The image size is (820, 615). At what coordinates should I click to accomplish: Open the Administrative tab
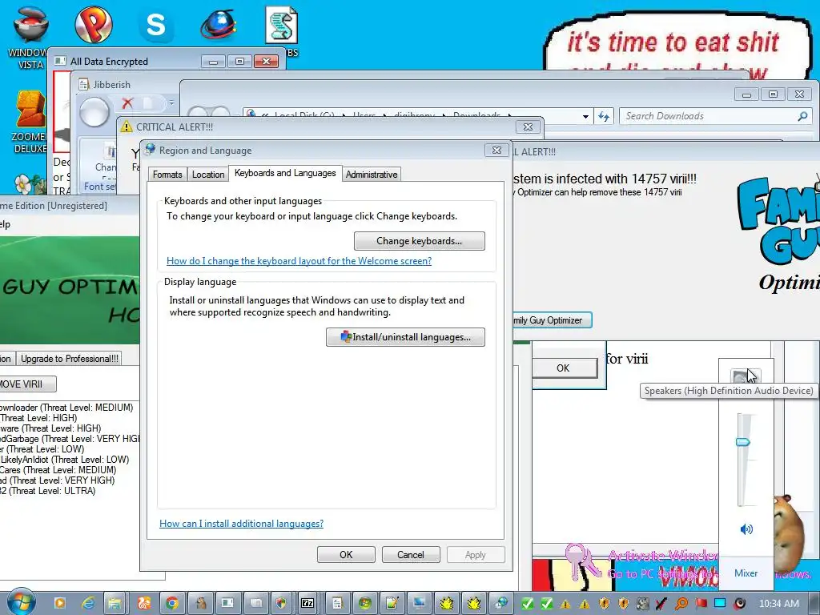click(x=372, y=174)
